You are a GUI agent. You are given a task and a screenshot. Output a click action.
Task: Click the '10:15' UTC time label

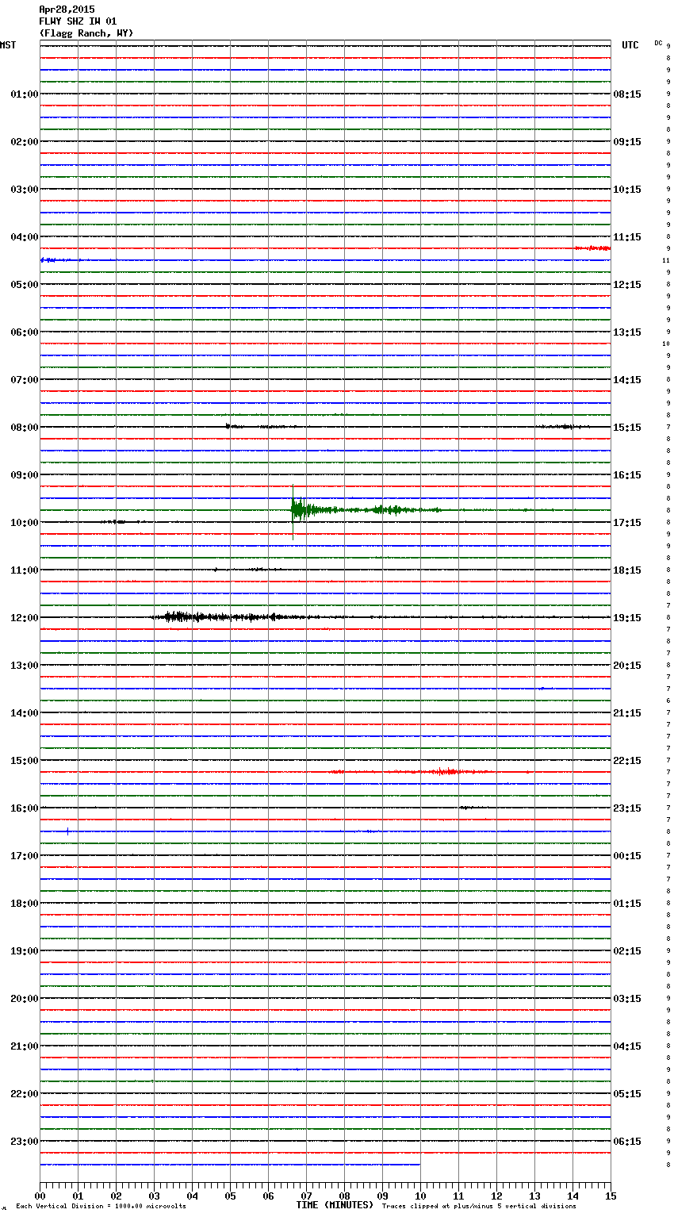pyautogui.click(x=627, y=190)
